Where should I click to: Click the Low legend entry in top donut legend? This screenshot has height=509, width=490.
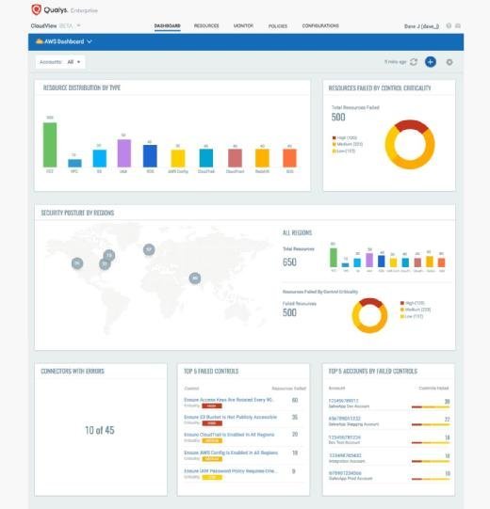point(343,151)
